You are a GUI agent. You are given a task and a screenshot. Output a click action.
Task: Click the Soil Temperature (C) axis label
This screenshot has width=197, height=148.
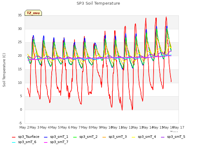tap(4, 70)
